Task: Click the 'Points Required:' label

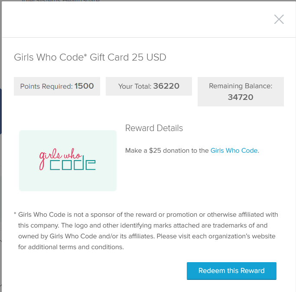Action: tap(46, 87)
